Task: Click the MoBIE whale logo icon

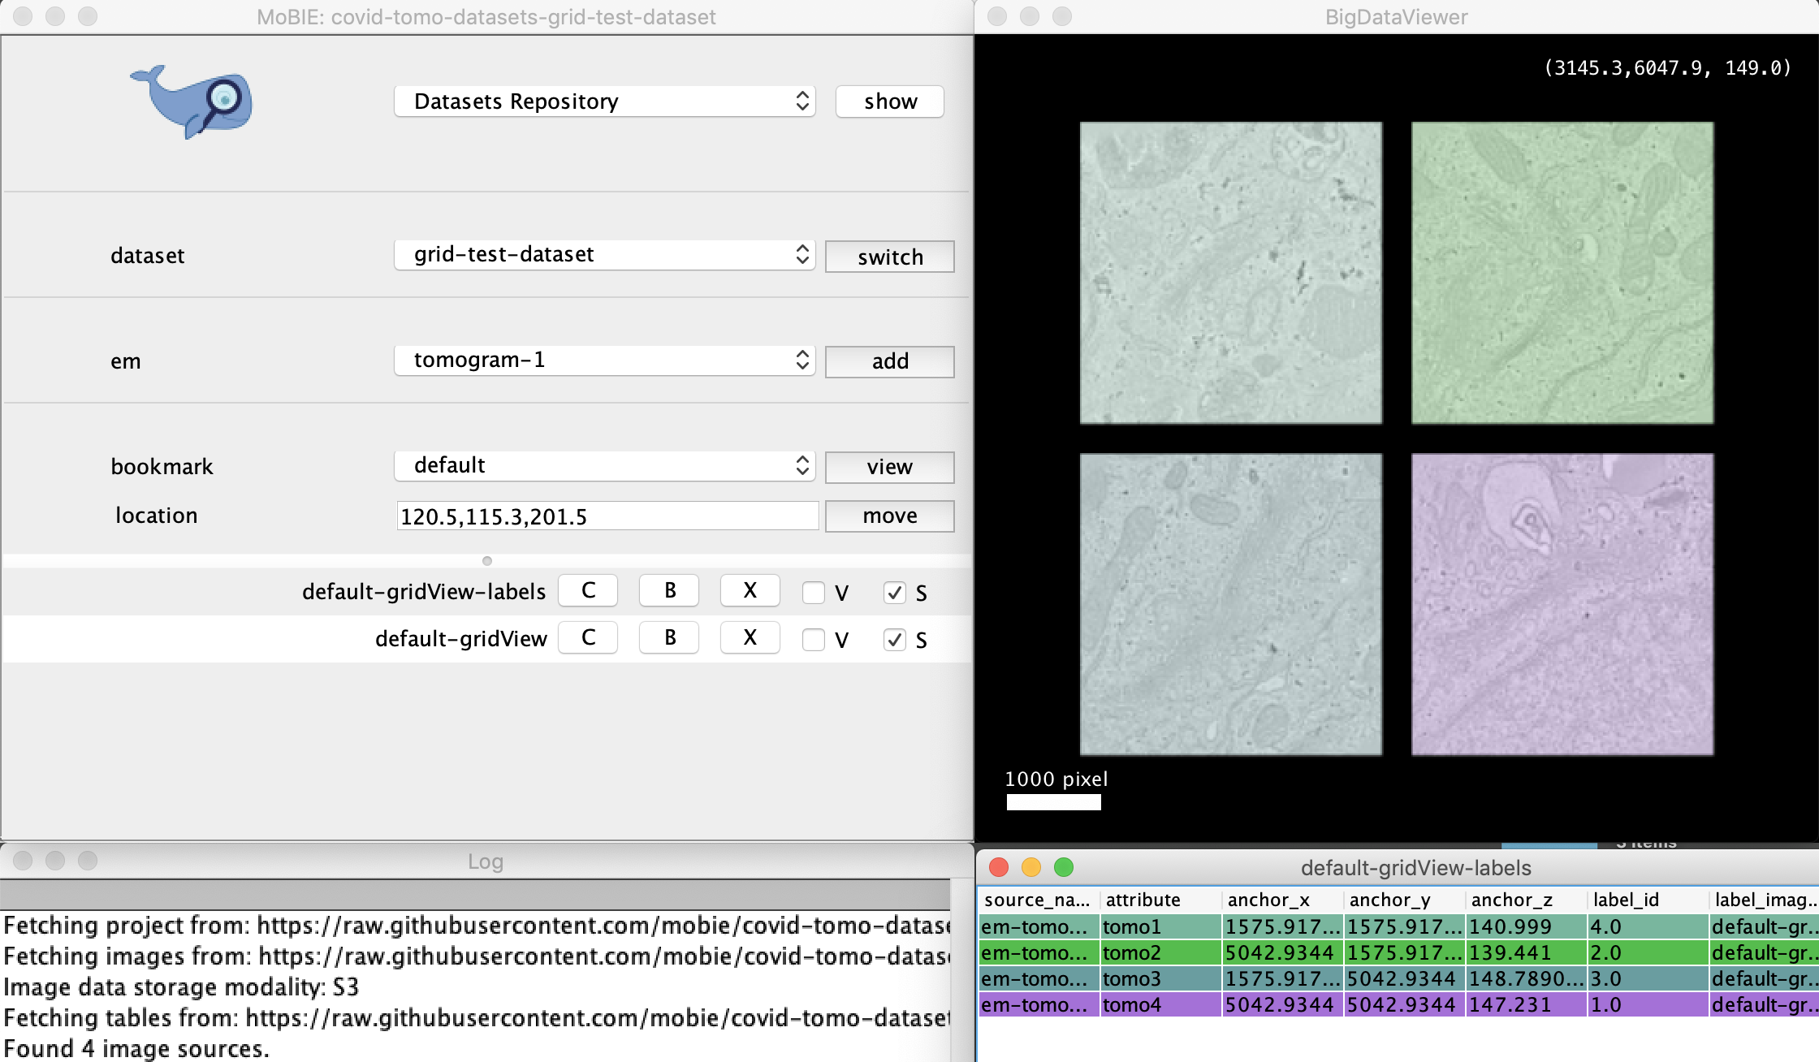Action: pos(192,102)
